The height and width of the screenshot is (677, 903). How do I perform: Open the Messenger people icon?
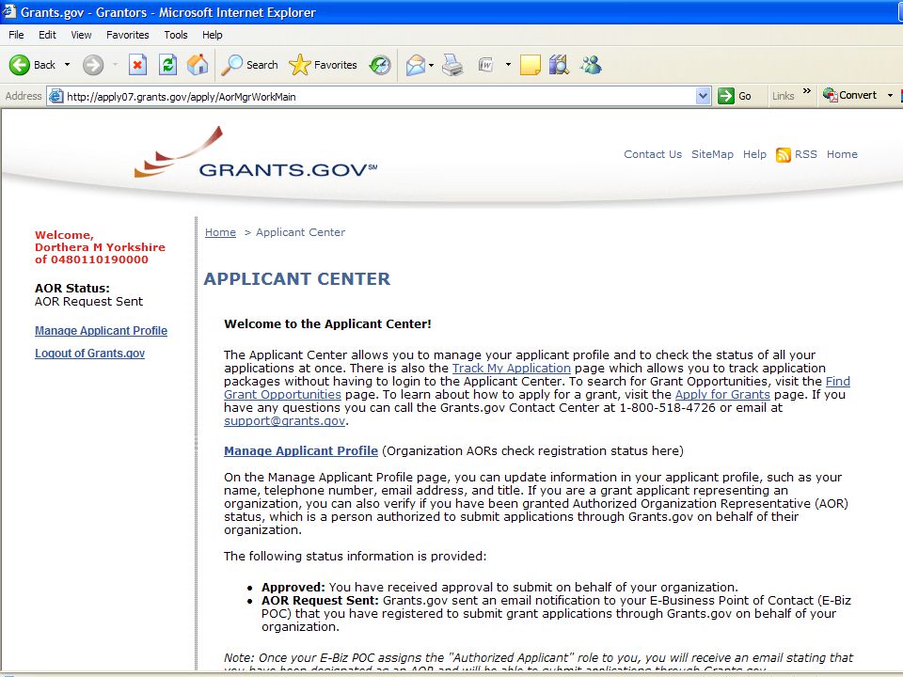pos(591,65)
